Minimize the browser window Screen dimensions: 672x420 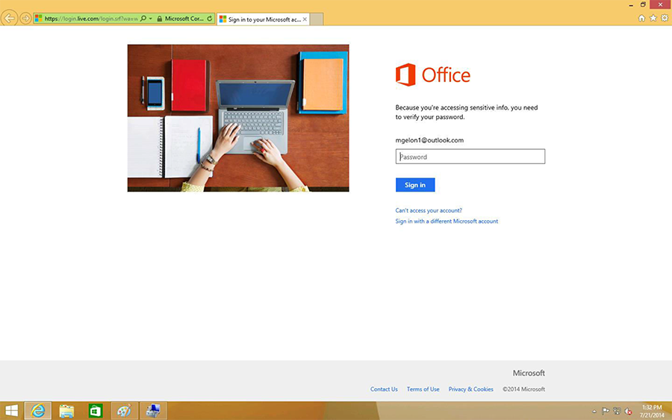(x=631, y=5)
